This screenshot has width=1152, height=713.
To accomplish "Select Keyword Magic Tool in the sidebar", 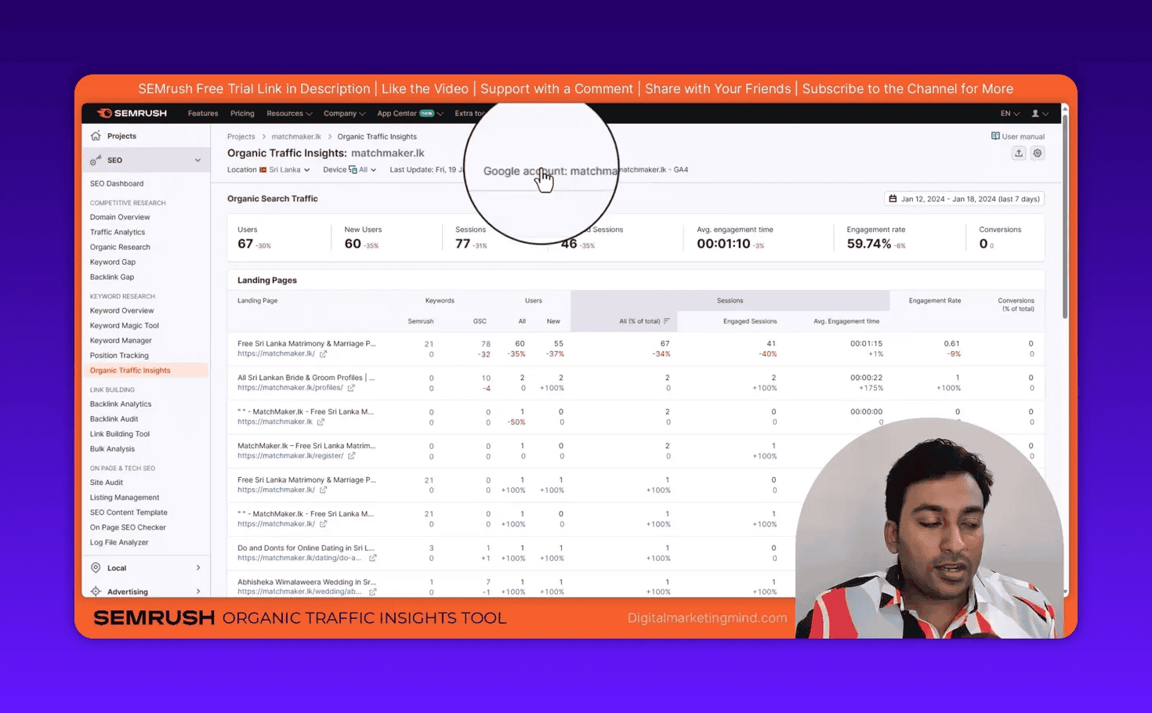I will pyautogui.click(x=124, y=325).
